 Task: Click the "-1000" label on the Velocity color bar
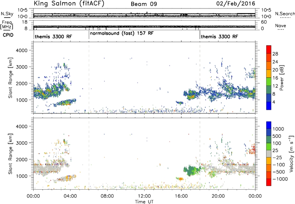pyautogui.click(x=280, y=179)
